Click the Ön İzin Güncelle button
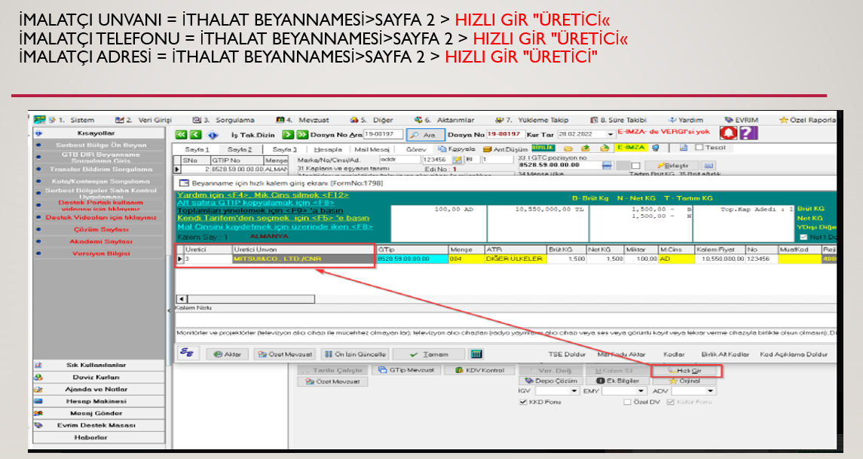 pos(355,354)
